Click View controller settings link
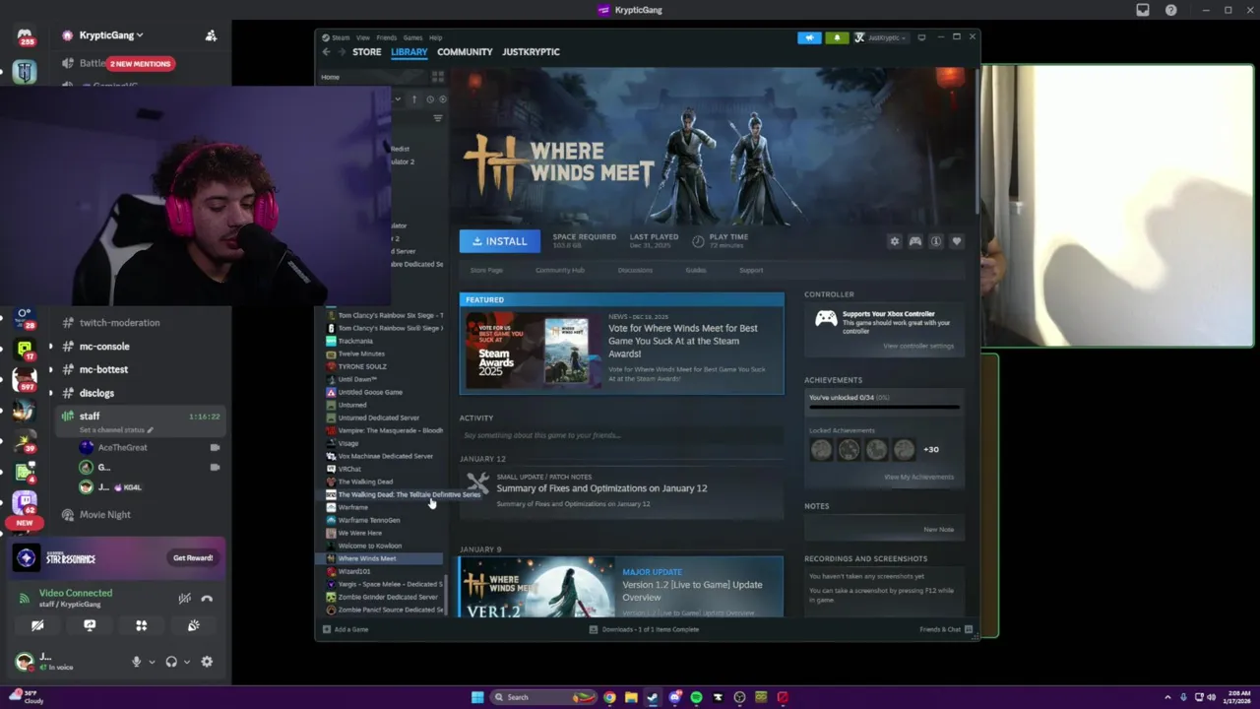Screen dimensions: 1260x709 pyautogui.click(x=918, y=346)
